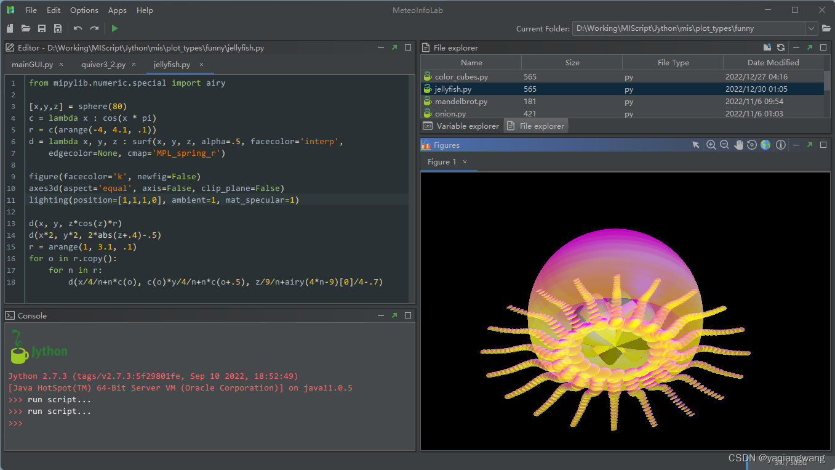Screen dimensions: 835x470
Task: Click the refresh icon in File explorer
Action: (781, 47)
